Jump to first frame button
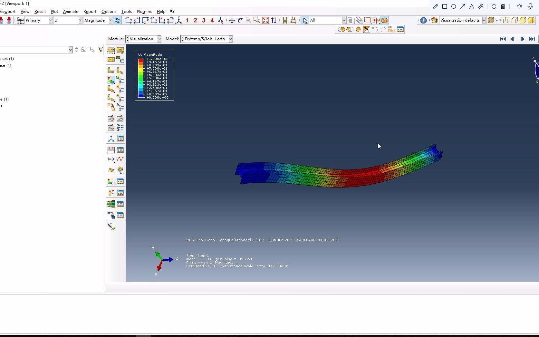539x337 pixels. point(503,39)
